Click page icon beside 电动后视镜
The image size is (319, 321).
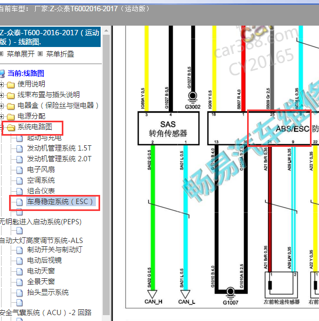19,261
